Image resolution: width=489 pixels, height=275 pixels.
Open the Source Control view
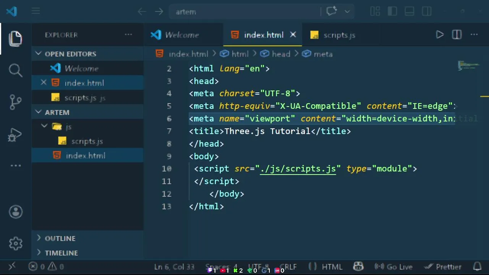pyautogui.click(x=16, y=102)
